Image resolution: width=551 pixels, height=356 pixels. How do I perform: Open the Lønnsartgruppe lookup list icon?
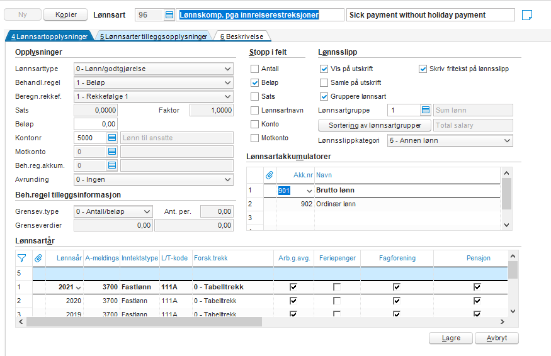click(426, 110)
